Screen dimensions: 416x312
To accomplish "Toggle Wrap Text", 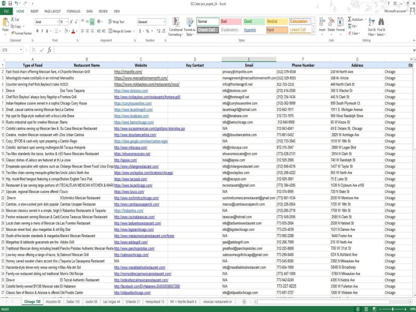I will (x=116, y=22).
